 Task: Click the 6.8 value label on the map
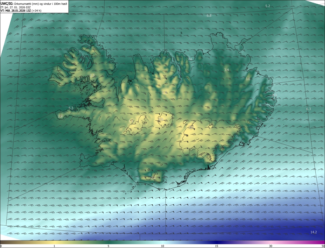(x=209, y=15)
